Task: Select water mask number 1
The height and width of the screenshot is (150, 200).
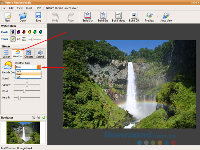Action: coord(13,32)
